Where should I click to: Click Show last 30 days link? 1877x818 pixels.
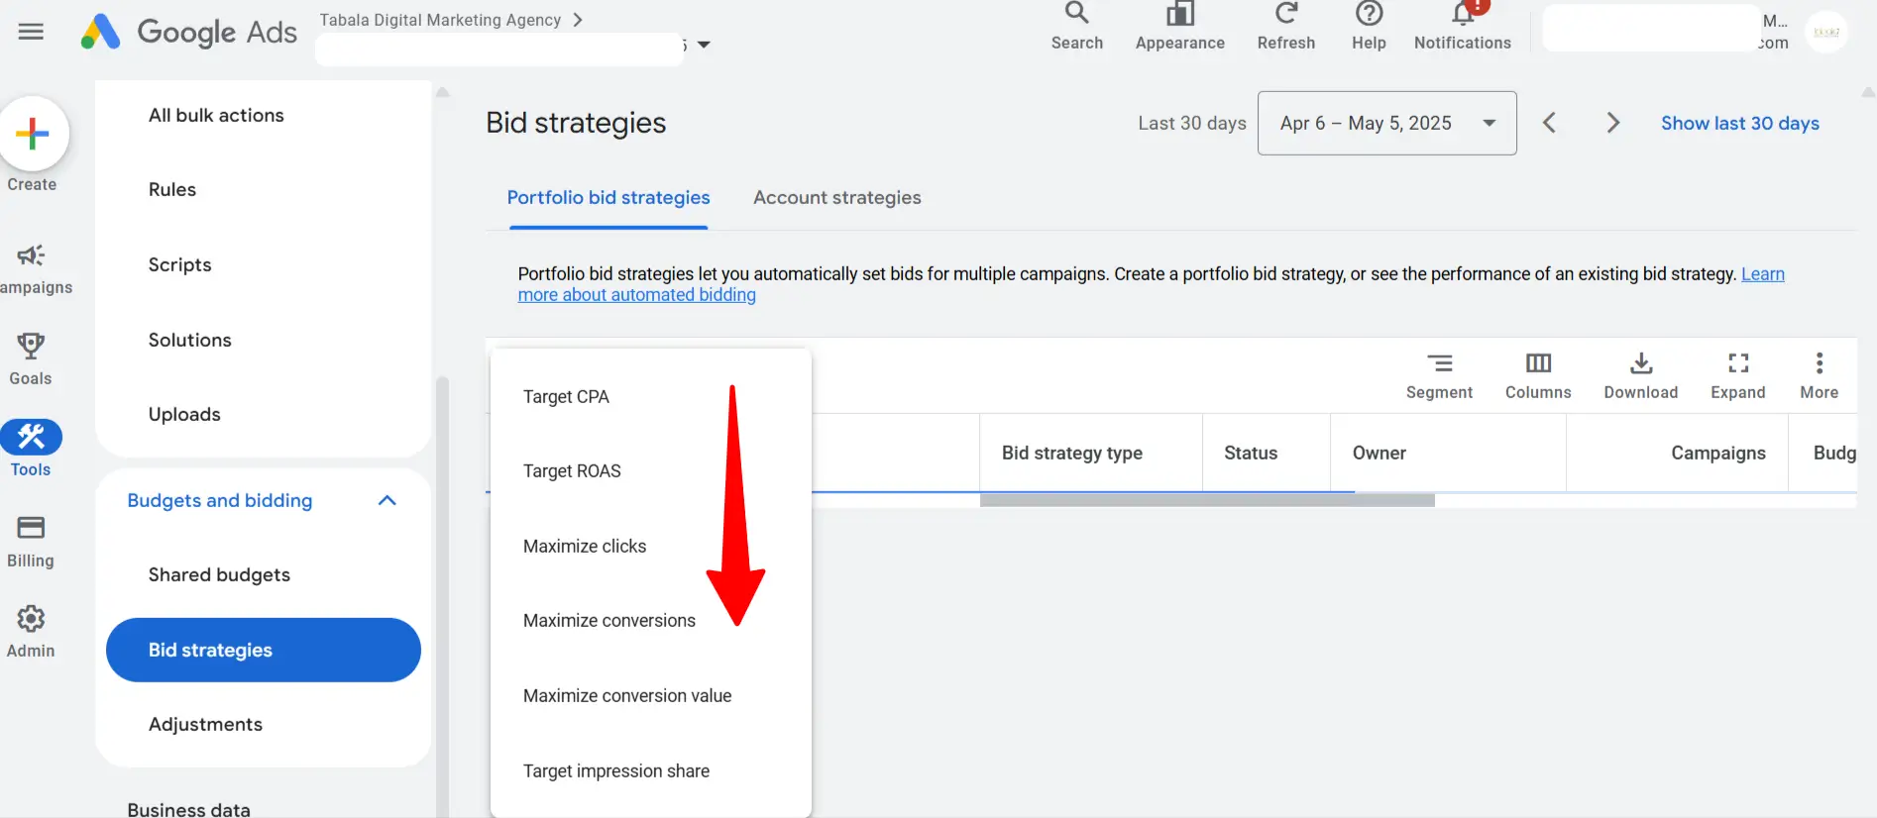coord(1740,123)
